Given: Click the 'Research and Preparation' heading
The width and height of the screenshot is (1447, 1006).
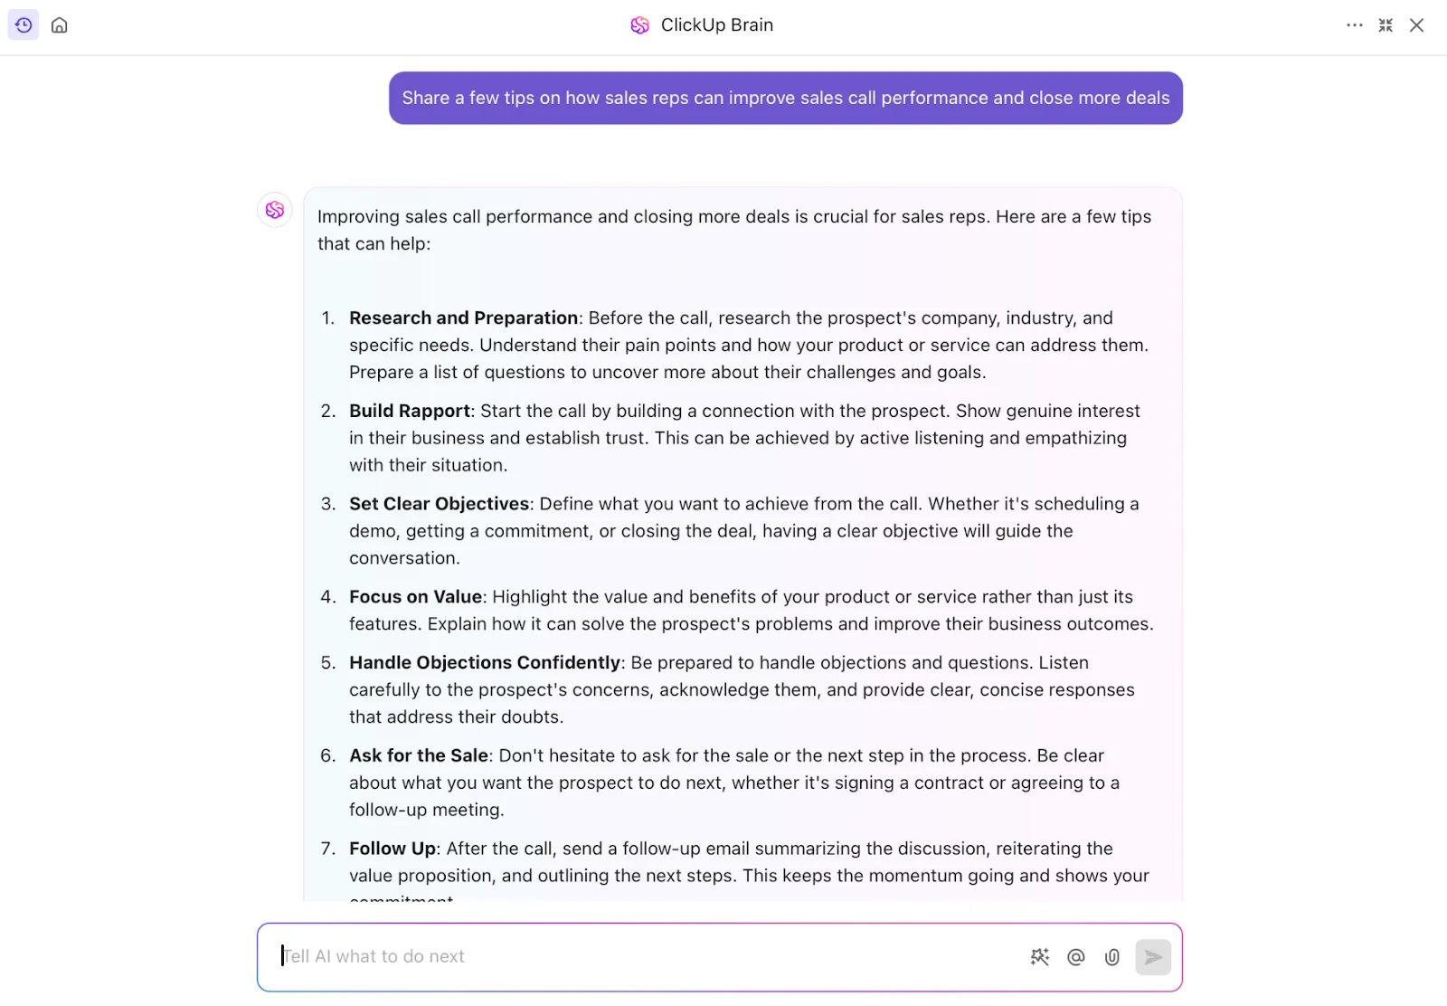Looking at the screenshot, I should coord(464,318).
